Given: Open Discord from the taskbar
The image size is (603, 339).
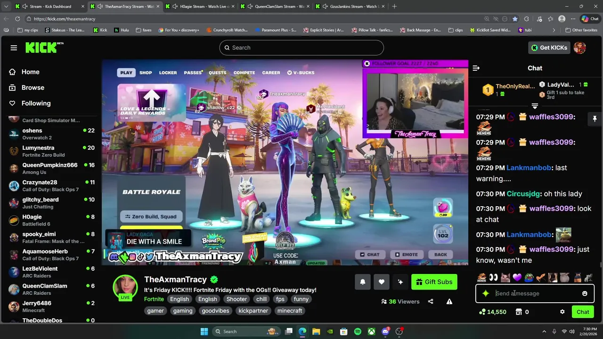Looking at the screenshot, I should point(385,331).
